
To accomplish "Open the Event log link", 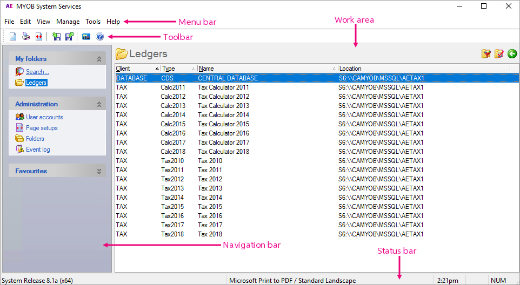I will click(38, 150).
